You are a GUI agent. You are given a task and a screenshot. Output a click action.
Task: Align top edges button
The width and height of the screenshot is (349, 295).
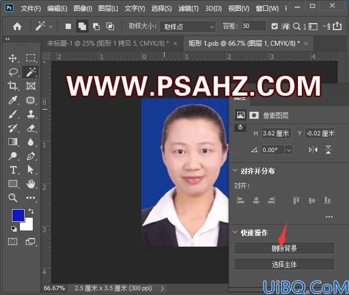coord(296,200)
